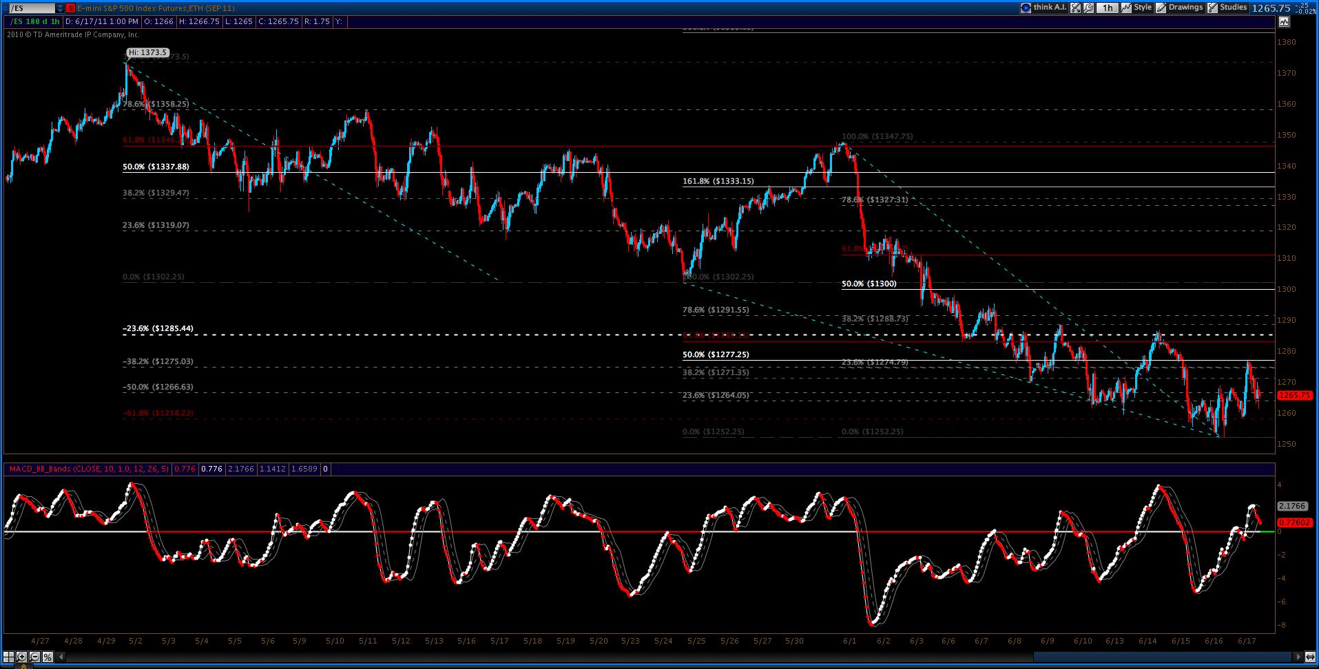Screen dimensions: 1319x669
Task: Click the grid layout icon at bottom left
Action: [x=10, y=657]
